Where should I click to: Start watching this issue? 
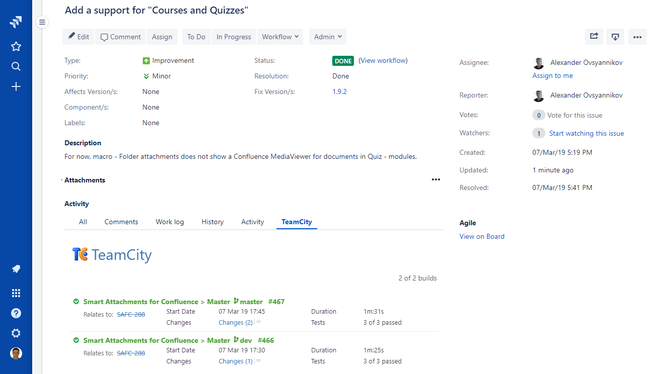(x=586, y=133)
